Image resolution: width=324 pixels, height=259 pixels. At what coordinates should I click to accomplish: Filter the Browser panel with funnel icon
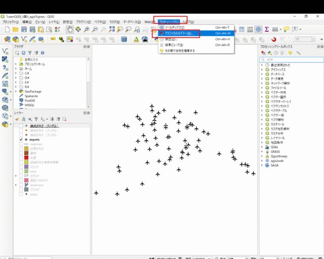(30, 53)
